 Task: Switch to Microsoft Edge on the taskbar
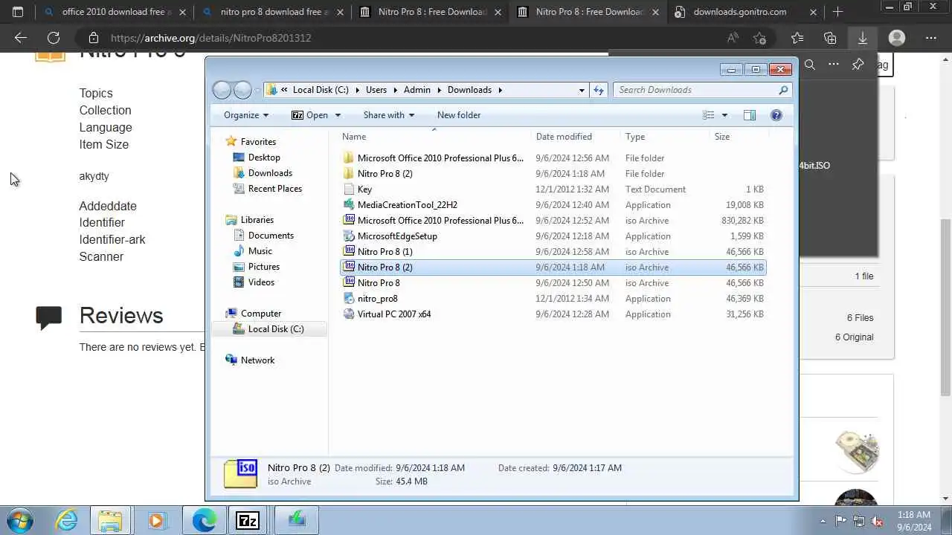(204, 520)
